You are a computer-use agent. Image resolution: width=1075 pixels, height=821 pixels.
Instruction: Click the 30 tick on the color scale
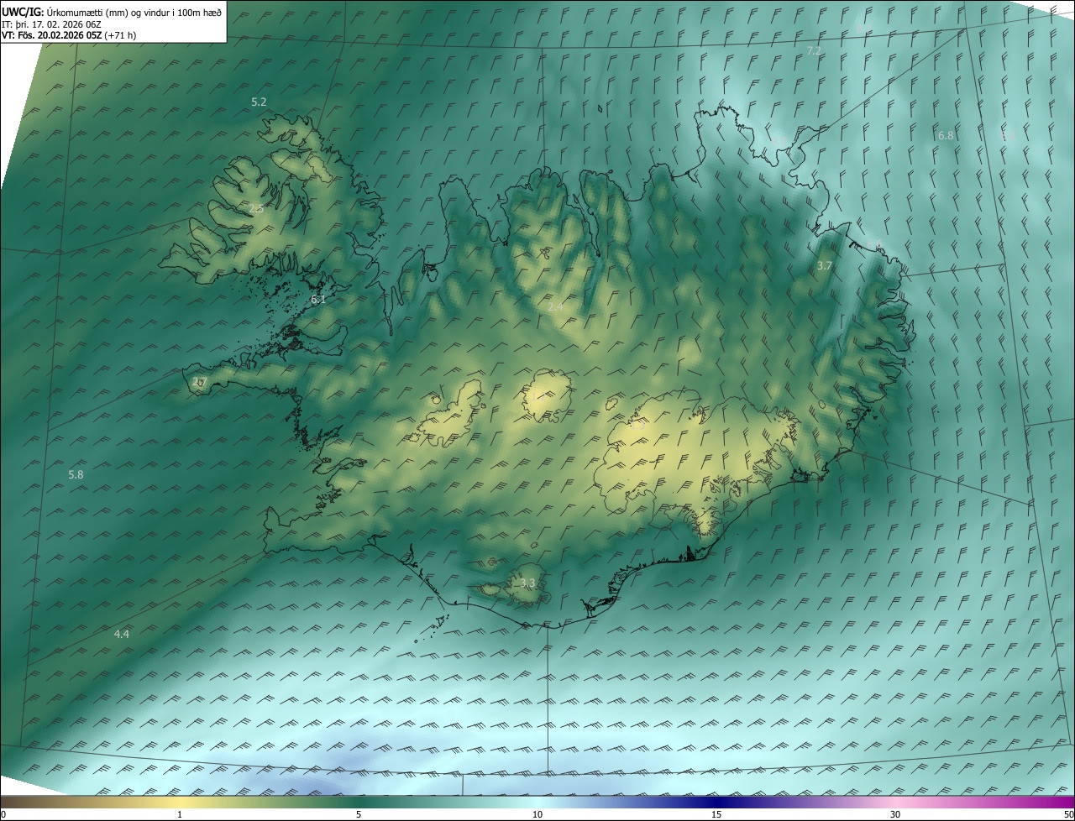[895, 815]
